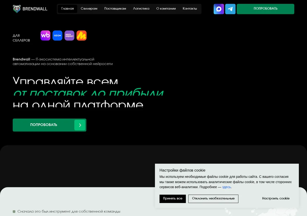Open the Селлерам menu item
The height and width of the screenshot is (216, 307).
point(89,9)
